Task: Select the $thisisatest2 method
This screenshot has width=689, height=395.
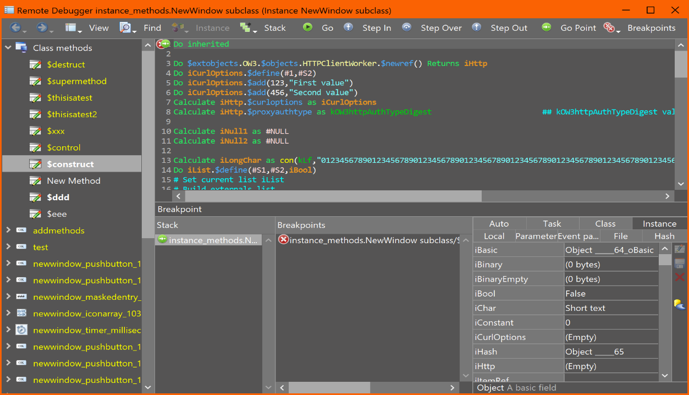Action: click(71, 114)
